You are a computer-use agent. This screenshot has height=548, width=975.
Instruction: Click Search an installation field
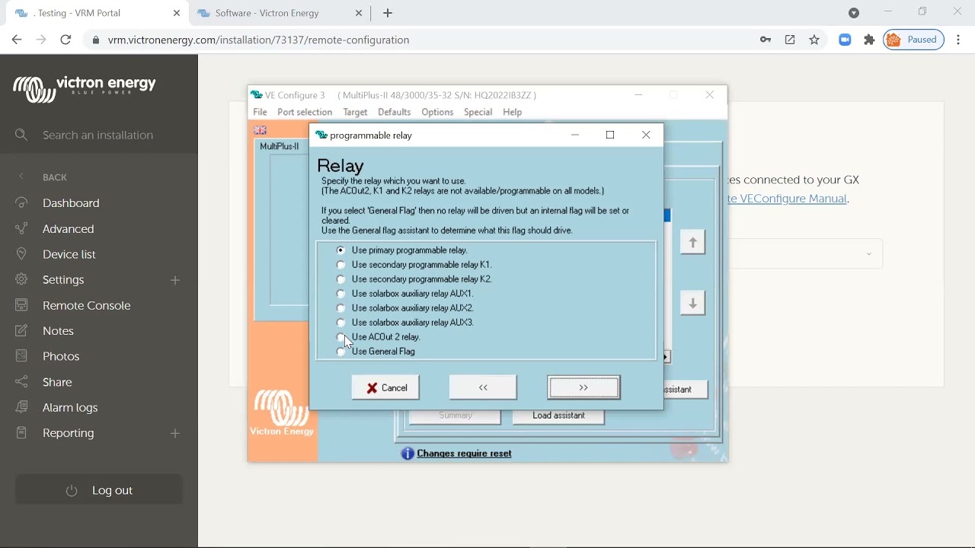99,135
